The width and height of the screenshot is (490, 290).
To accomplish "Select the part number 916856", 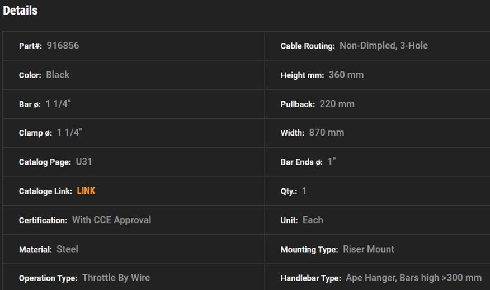I will pos(63,46).
